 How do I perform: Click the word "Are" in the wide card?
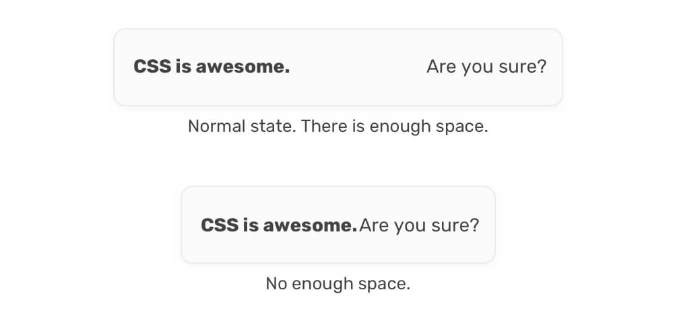point(441,67)
